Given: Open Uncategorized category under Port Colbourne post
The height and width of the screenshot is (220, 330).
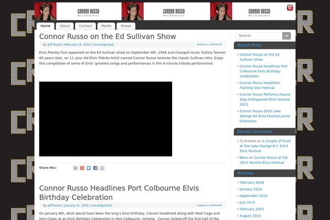Looking at the screenshot, I should (x=101, y=206).
